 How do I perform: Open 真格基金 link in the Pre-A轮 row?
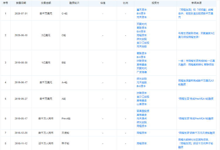142,115
